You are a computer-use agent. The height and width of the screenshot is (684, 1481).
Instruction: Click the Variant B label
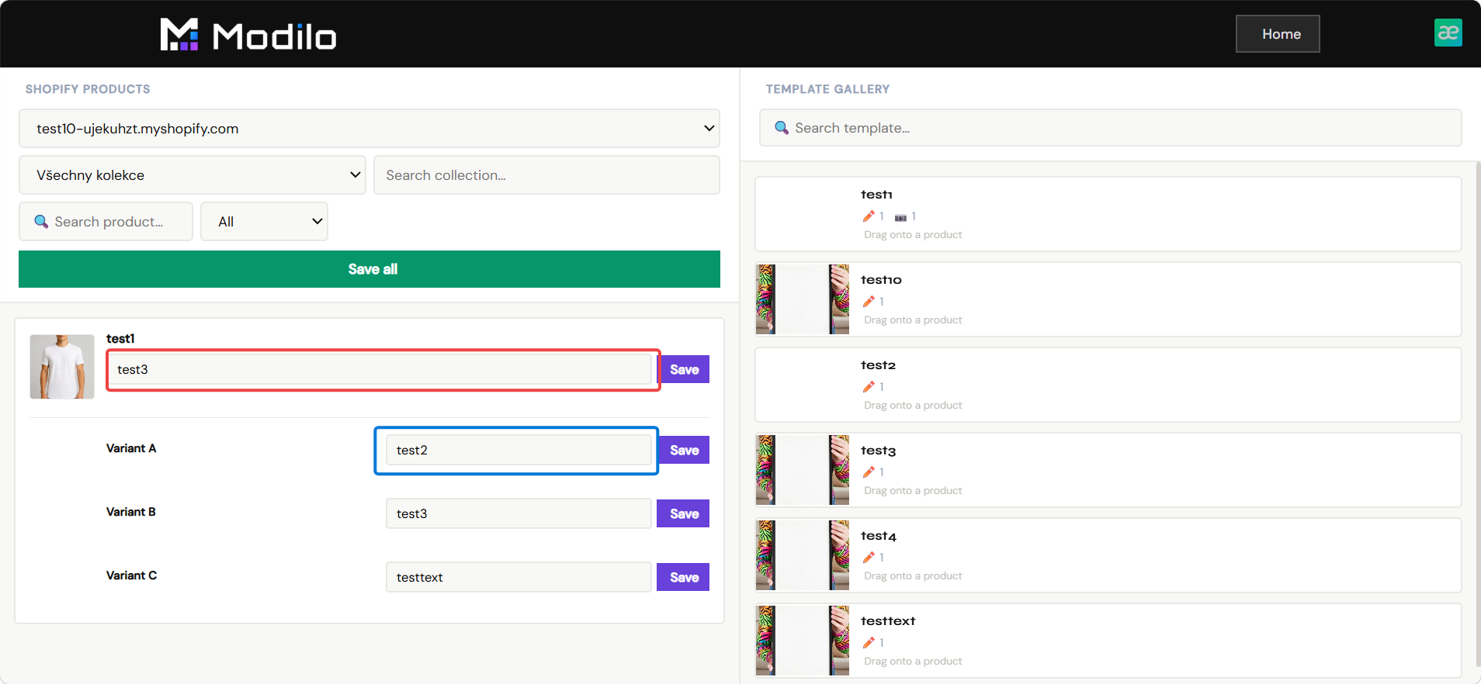(131, 512)
